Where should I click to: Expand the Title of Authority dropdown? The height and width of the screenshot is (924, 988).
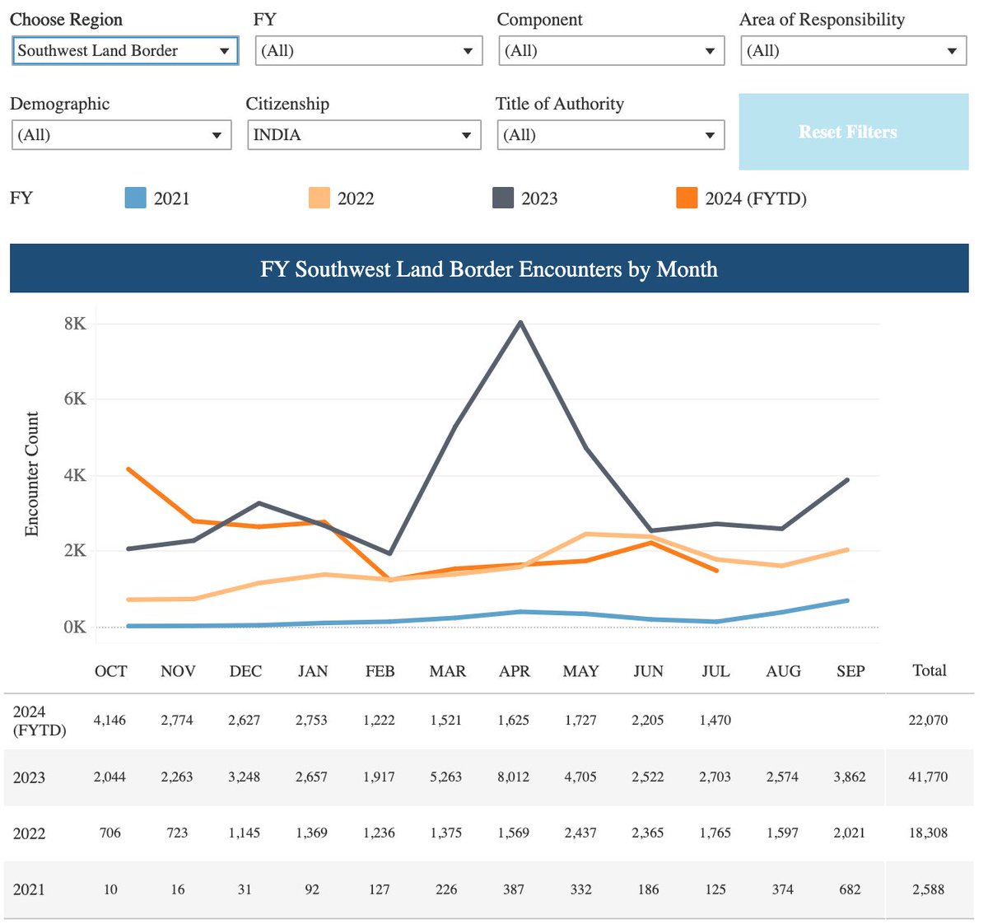click(611, 135)
